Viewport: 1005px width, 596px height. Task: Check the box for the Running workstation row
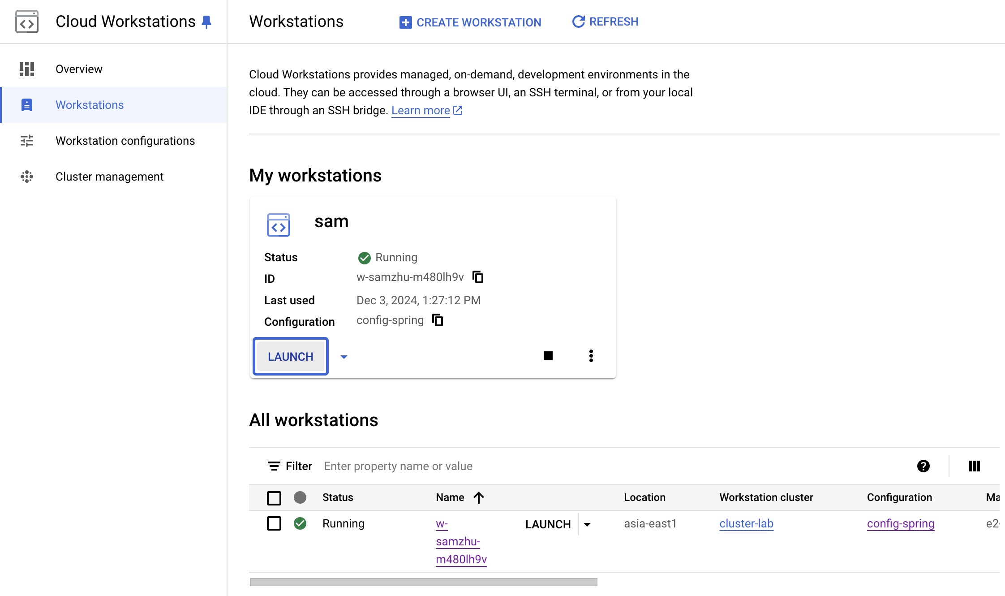click(274, 523)
